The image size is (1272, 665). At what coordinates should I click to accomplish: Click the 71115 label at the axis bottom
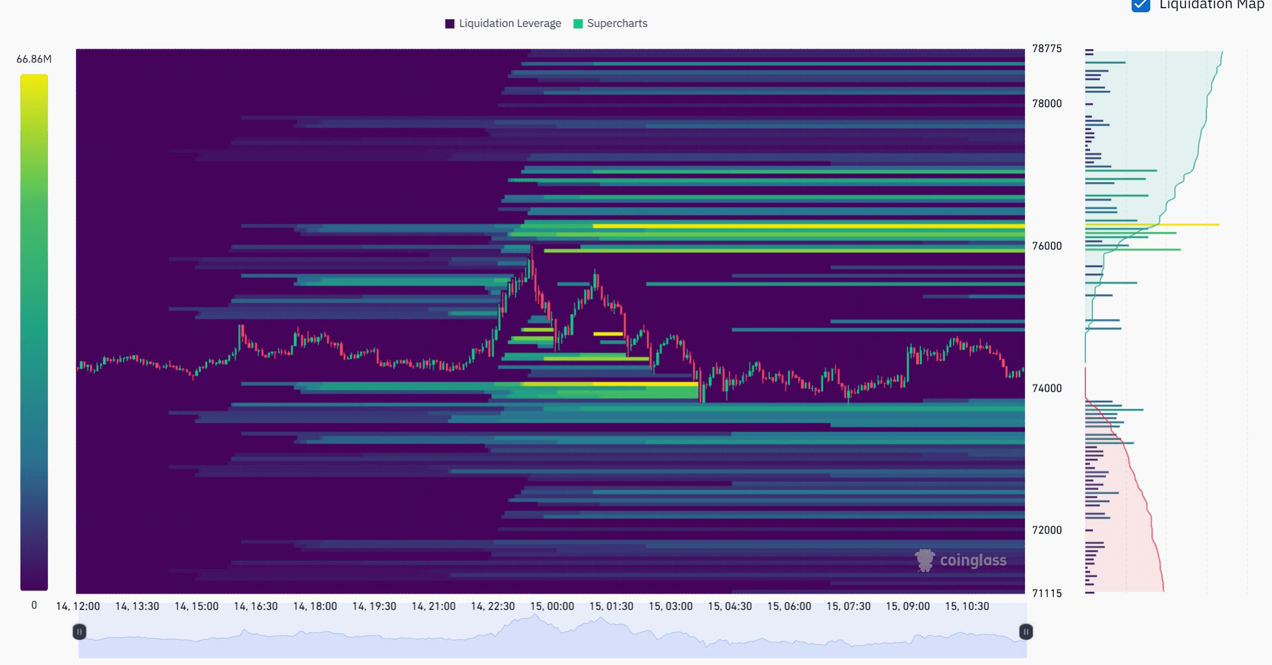1047,592
